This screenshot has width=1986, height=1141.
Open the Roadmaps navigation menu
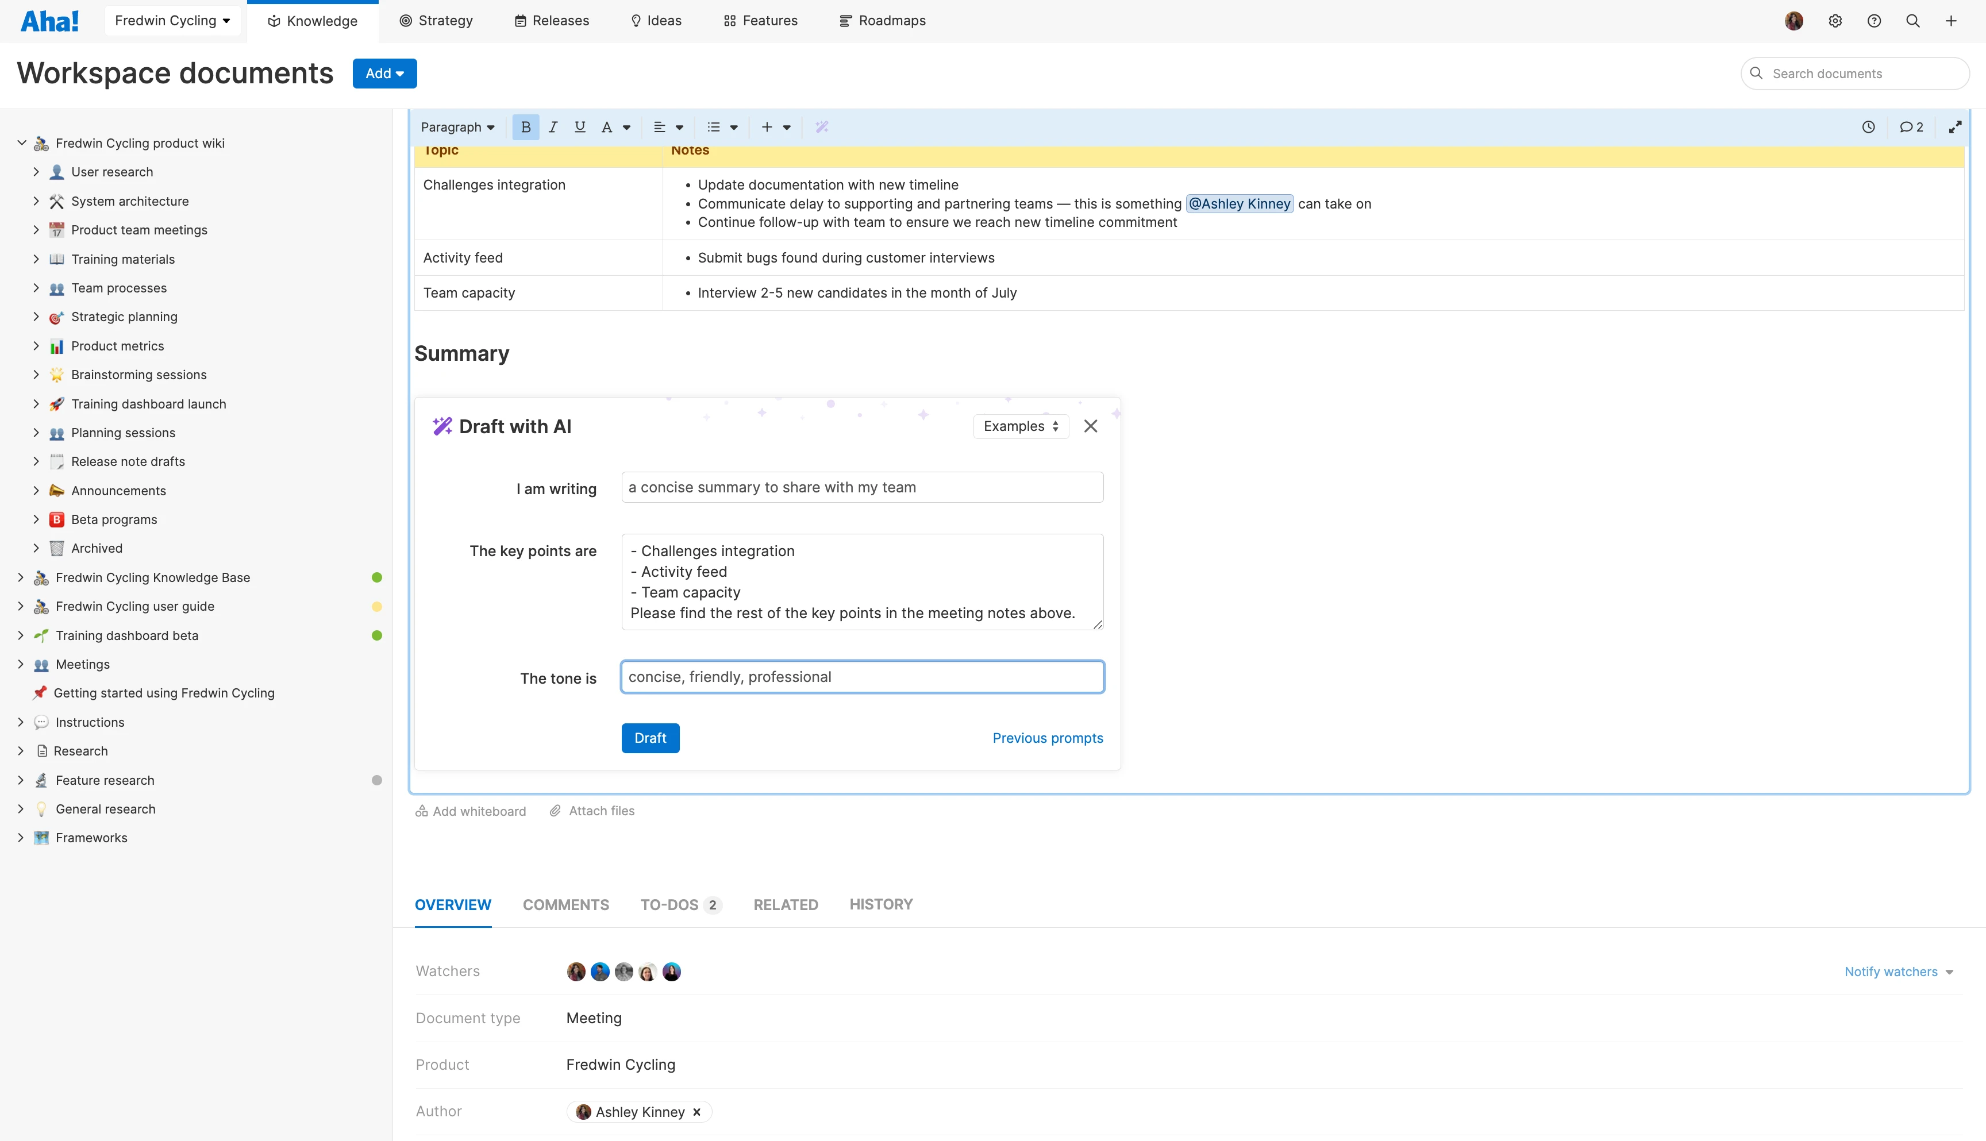pos(883,21)
